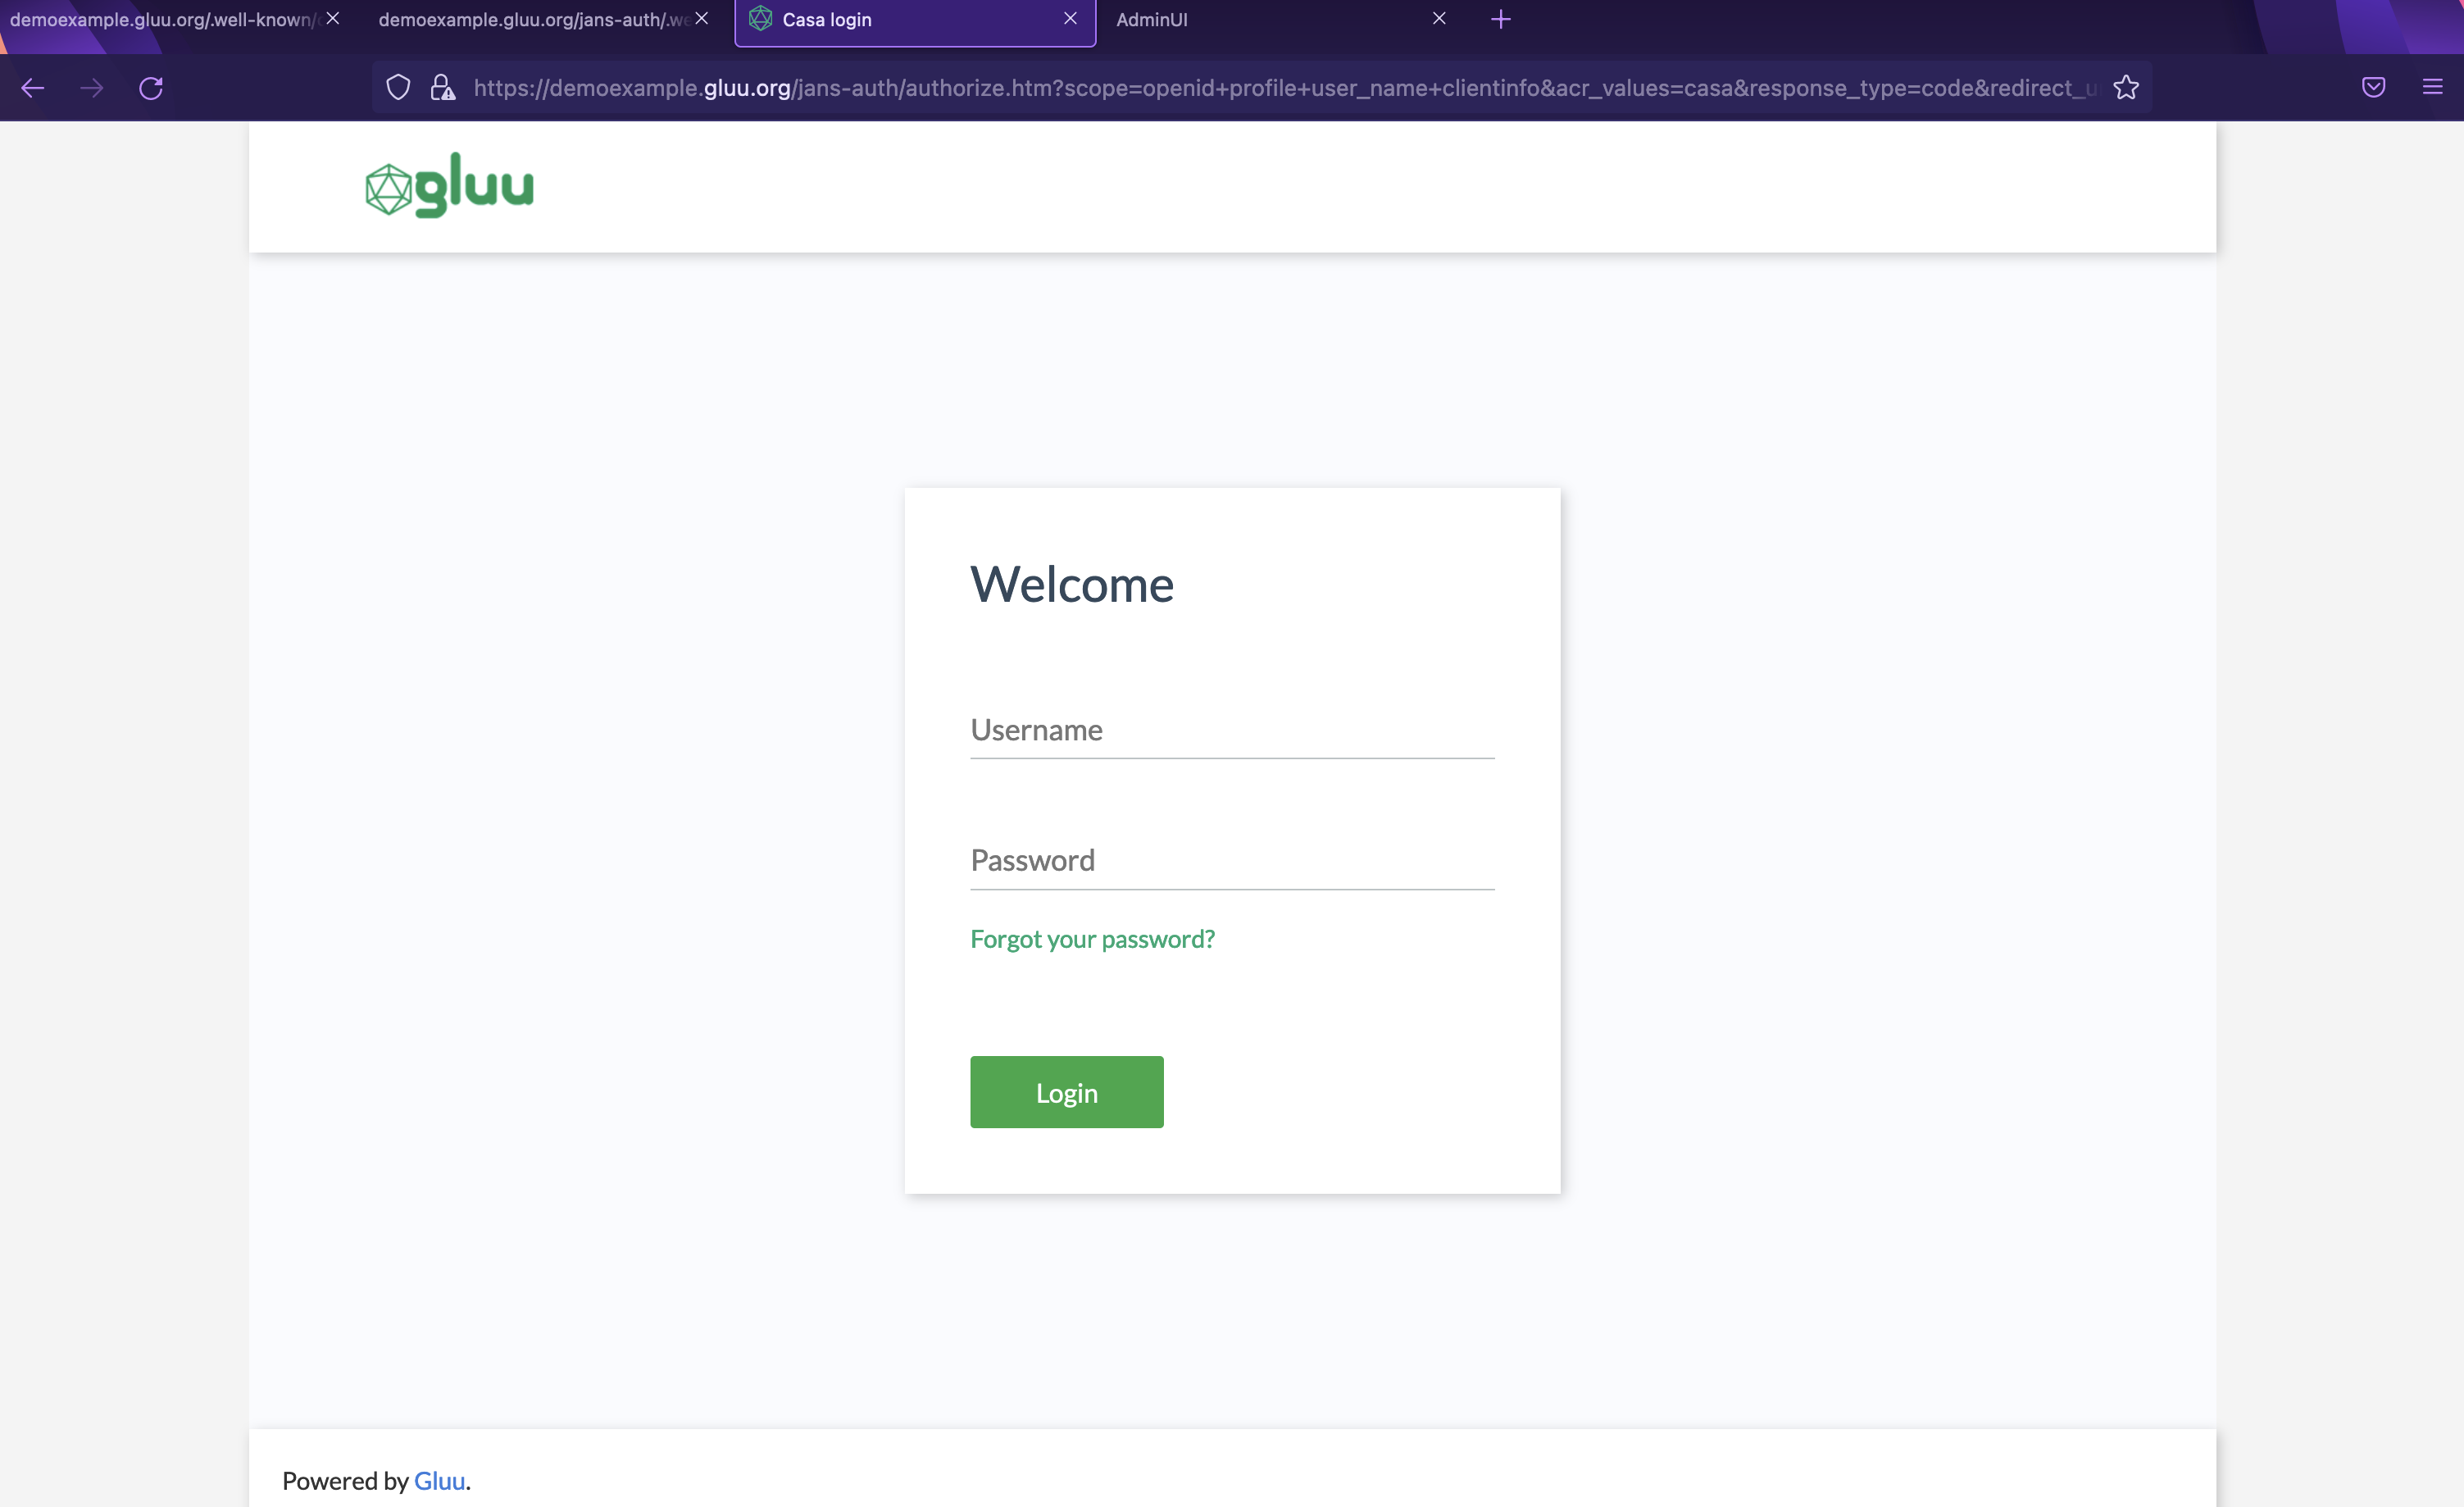Close the demoexample.gluu.org/.well-known tab
This screenshot has height=1507, width=2464.
point(333,19)
